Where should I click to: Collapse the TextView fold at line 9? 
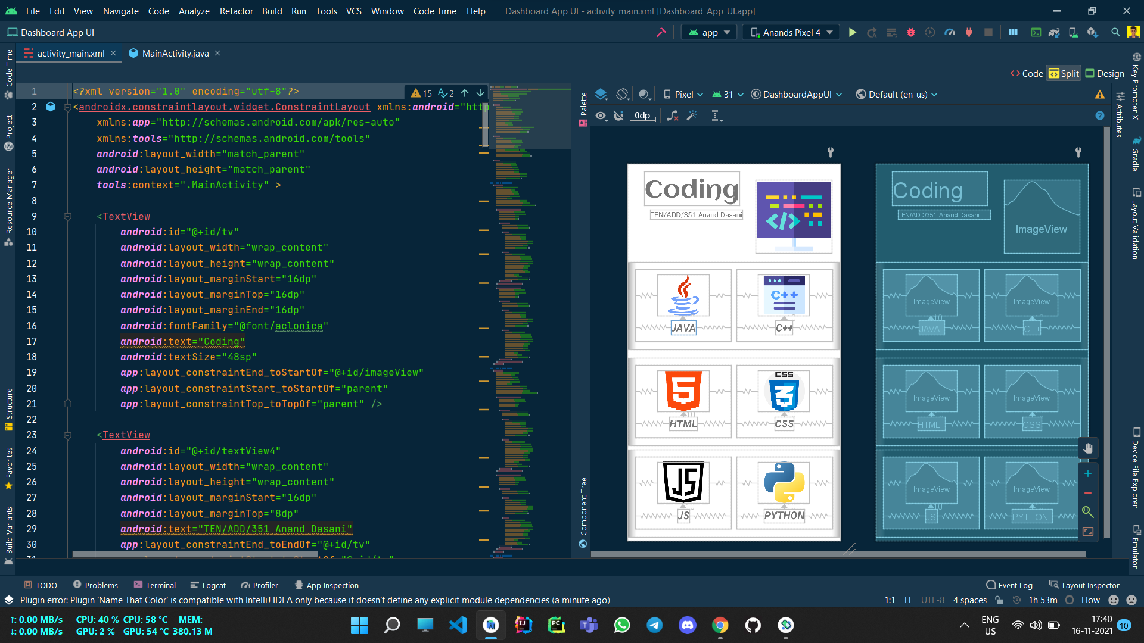coord(67,217)
